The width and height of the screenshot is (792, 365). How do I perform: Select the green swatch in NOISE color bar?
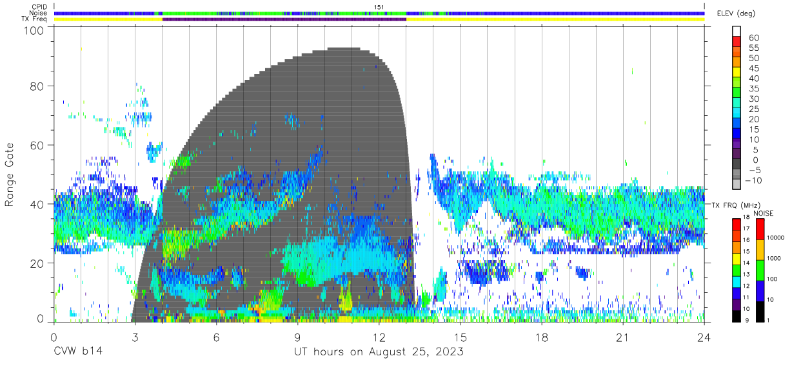tap(759, 270)
